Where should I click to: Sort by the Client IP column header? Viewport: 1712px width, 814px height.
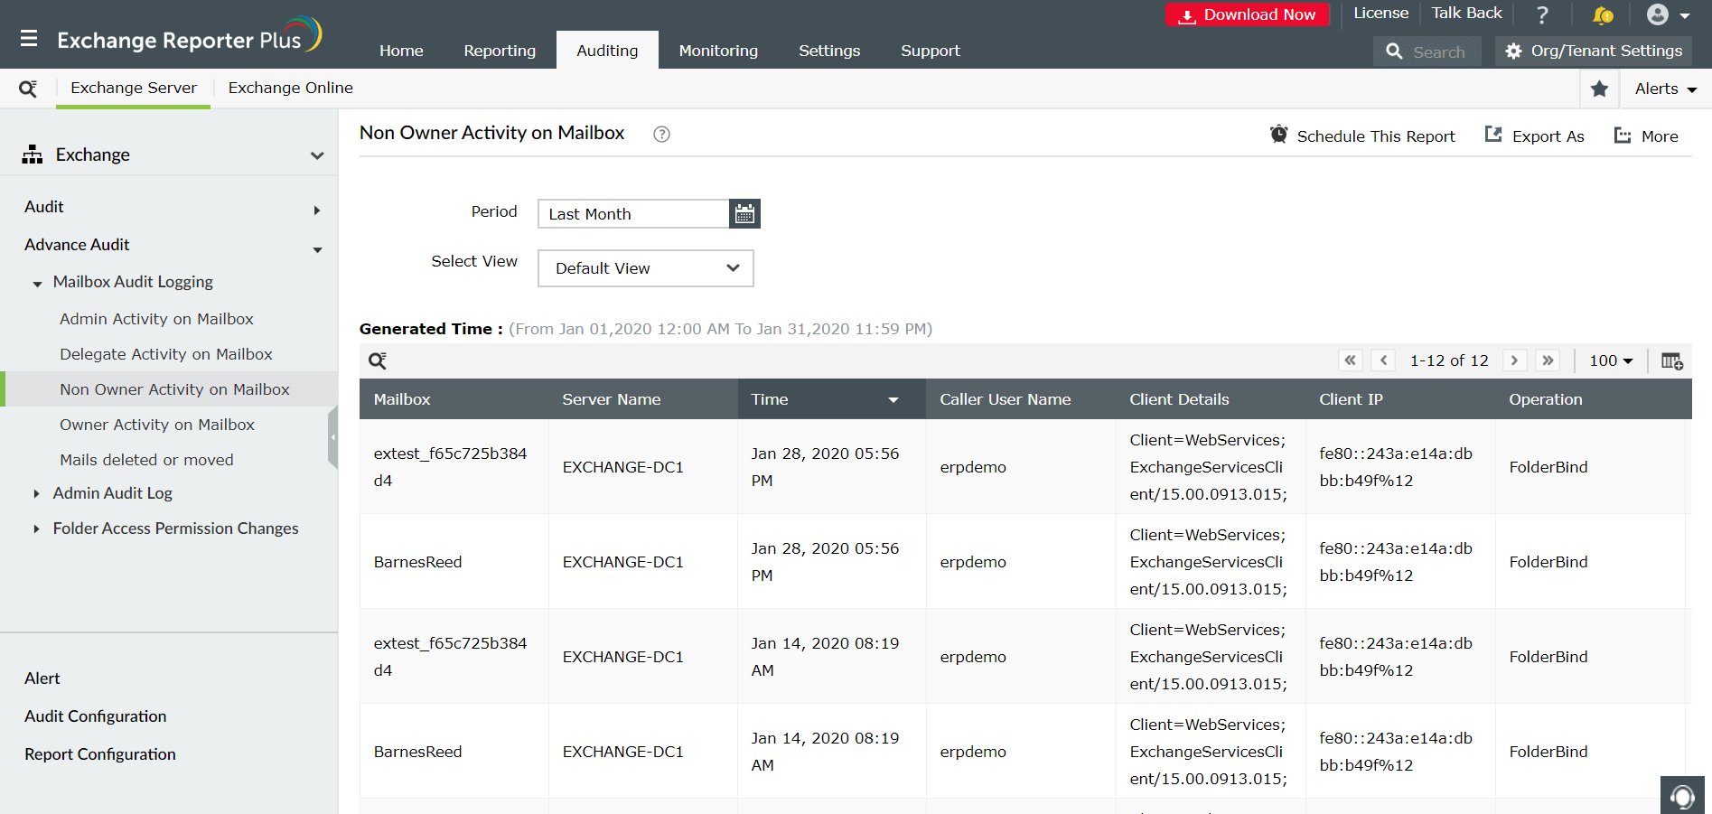(x=1351, y=399)
